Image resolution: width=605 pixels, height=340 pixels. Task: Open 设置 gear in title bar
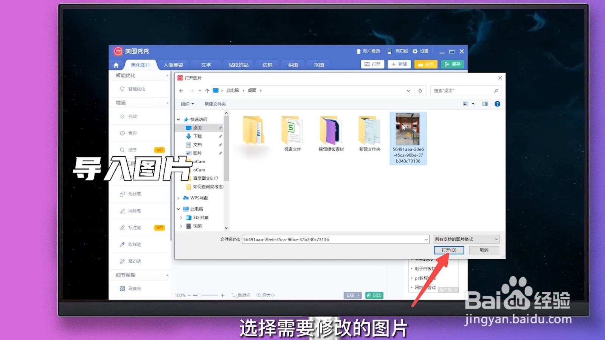(420, 51)
